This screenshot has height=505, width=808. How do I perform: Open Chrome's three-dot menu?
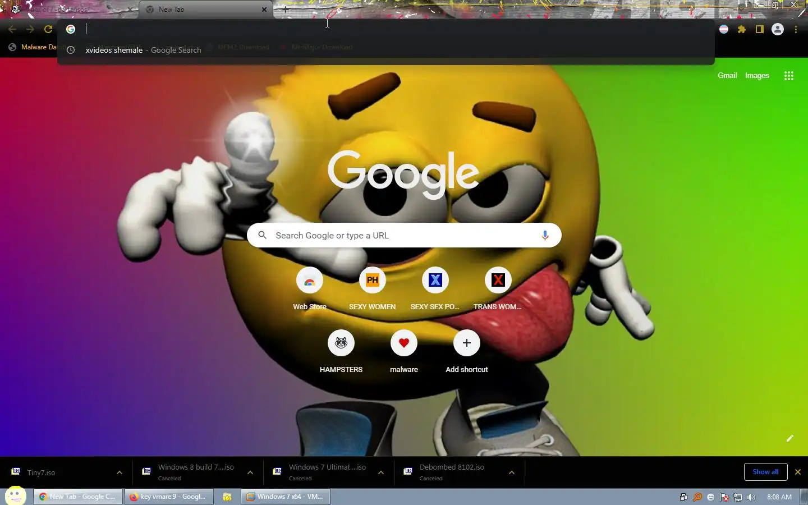point(796,29)
